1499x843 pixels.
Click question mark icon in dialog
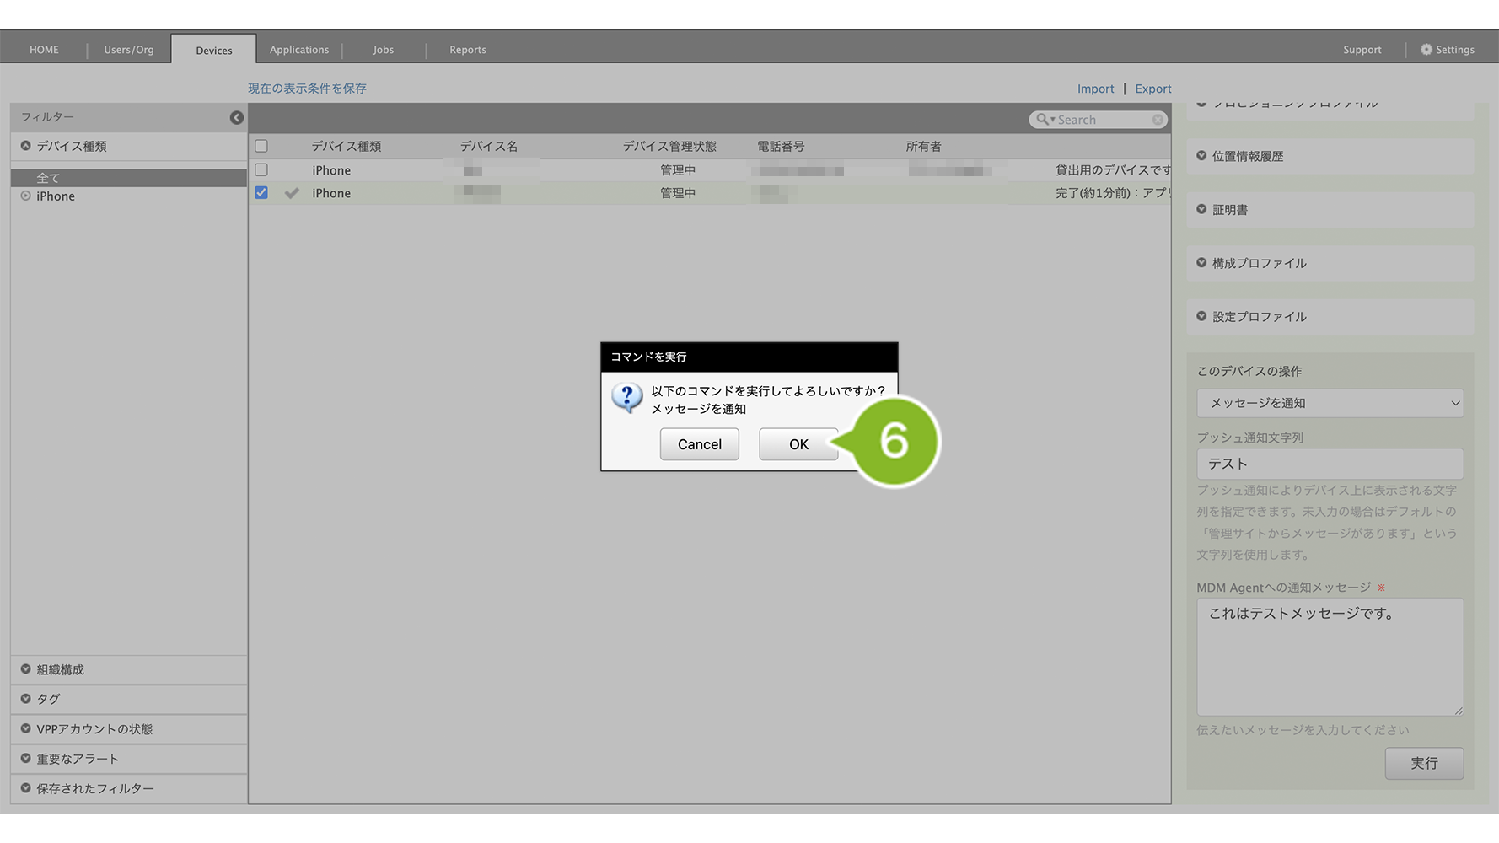[x=626, y=397]
